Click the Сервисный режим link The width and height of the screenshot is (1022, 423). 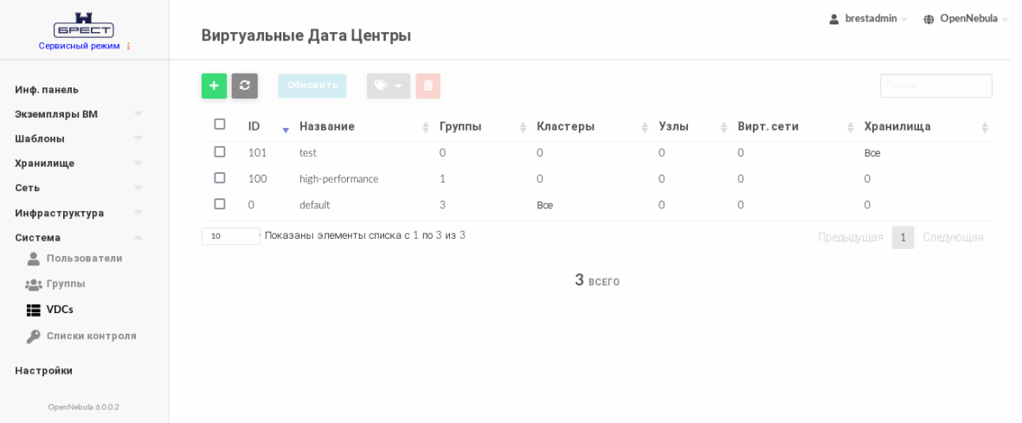coord(79,46)
